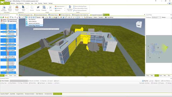The width and height of the screenshot is (172, 97).
Task: Switch to 3D Color Coded View tab
Action: pyautogui.click(x=65, y=15)
